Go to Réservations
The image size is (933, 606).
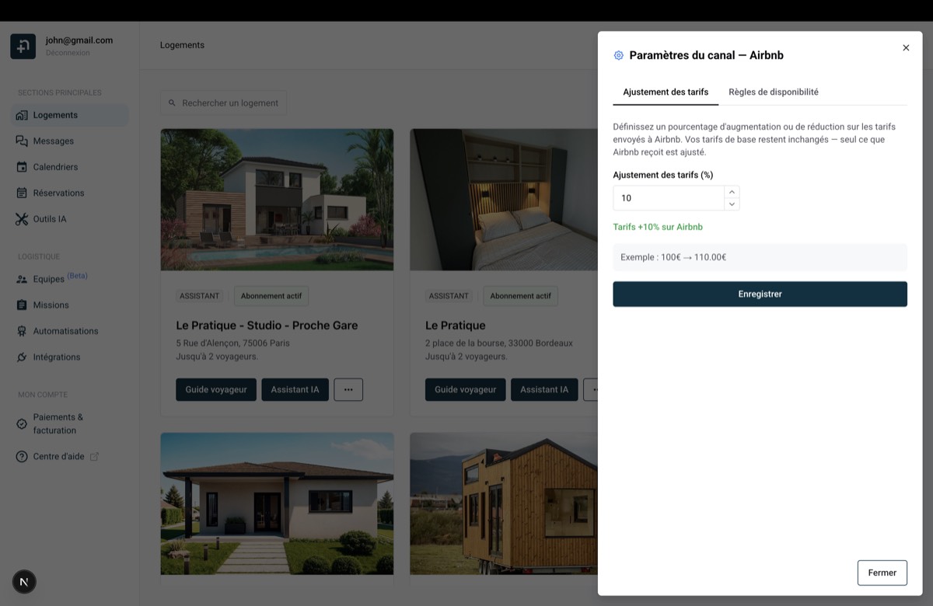point(58,193)
